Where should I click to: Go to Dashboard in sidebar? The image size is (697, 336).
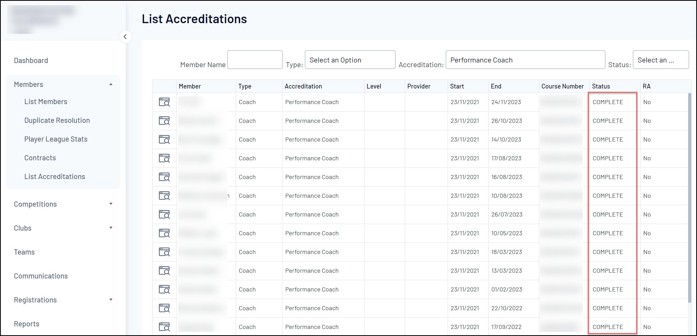(x=31, y=60)
